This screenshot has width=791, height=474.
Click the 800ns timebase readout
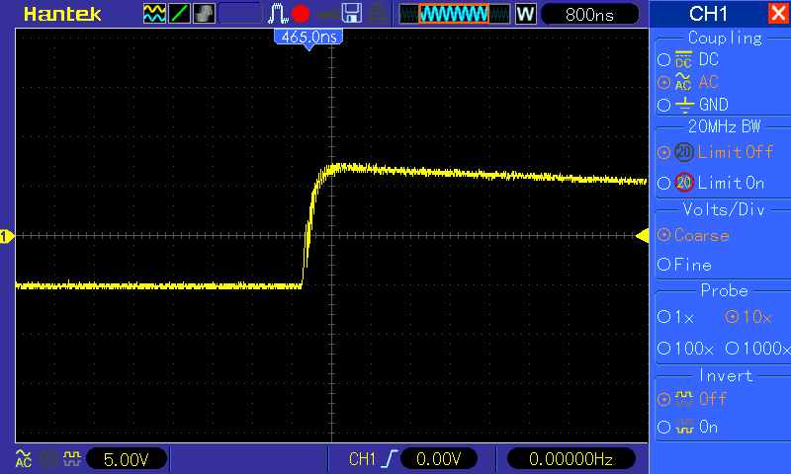click(589, 14)
